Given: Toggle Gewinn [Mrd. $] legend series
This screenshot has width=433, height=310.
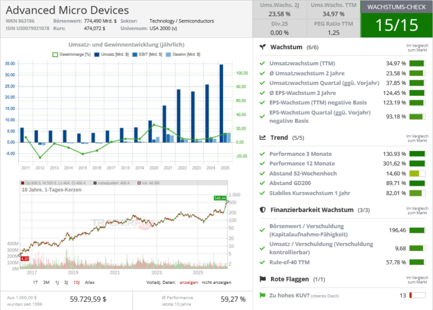Looking at the screenshot, I should click(183, 55).
